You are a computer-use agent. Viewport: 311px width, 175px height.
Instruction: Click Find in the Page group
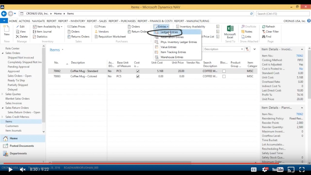[266, 37]
